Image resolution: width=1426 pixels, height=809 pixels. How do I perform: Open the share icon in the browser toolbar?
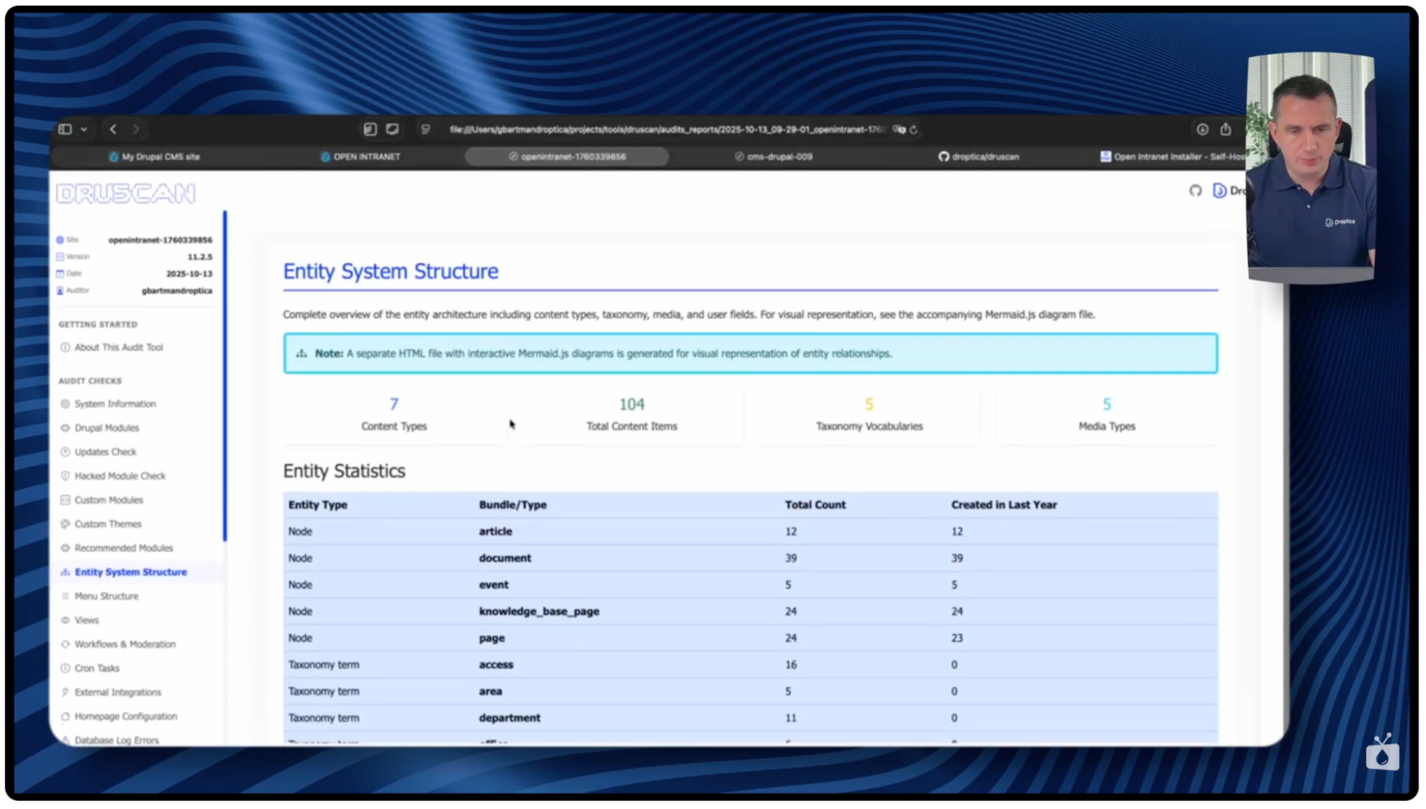point(1226,129)
